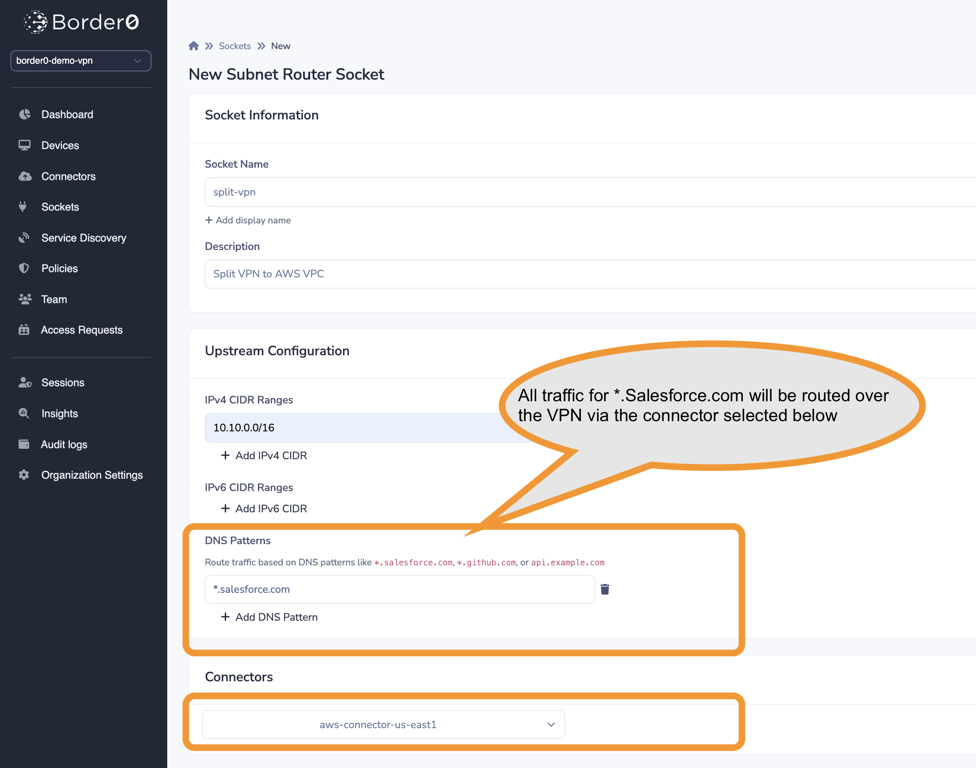
Task: Click the Organization Settings gear icon
Action: click(x=24, y=475)
